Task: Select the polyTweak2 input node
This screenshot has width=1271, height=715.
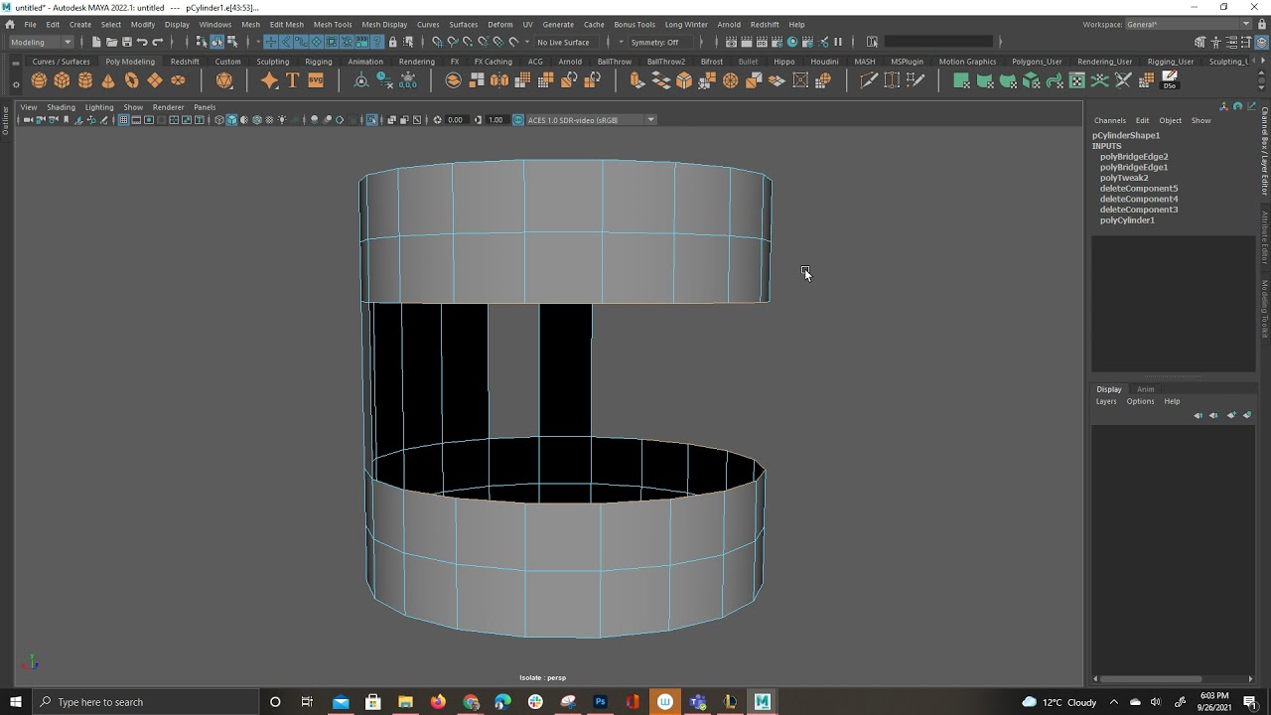Action: pos(1124,178)
